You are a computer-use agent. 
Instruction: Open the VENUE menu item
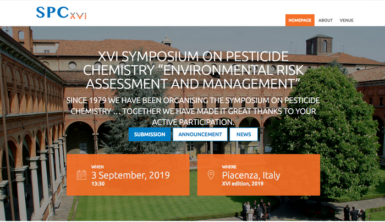pyautogui.click(x=346, y=20)
